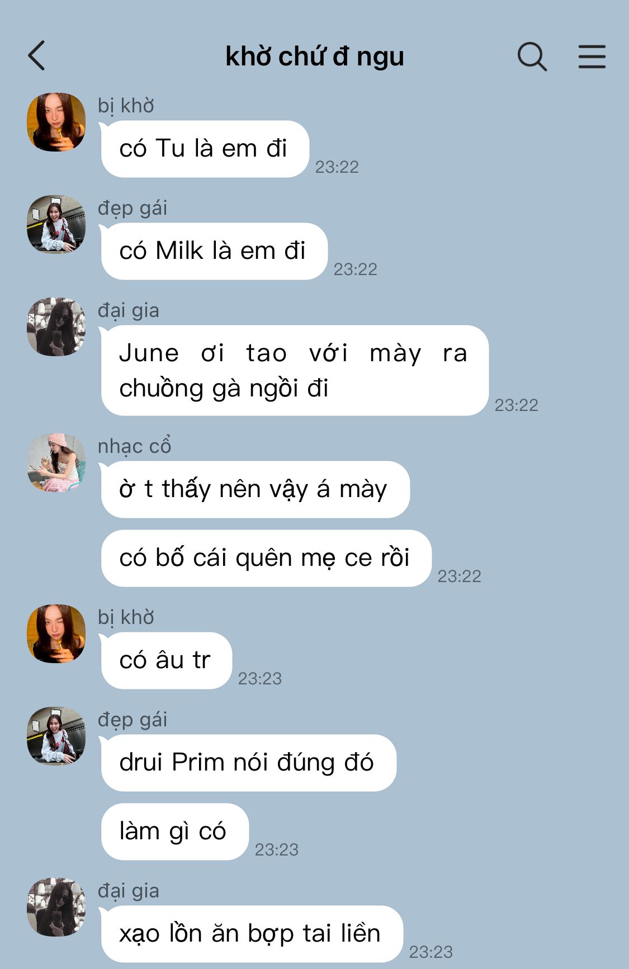The width and height of the screenshot is (629, 969).
Task: Tap the back arrow icon
Action: point(36,56)
